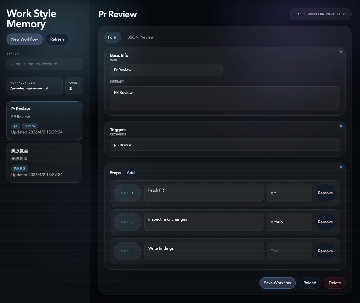The image size is (360, 303).
Task: Focus the search input field
Action: [x=45, y=64]
